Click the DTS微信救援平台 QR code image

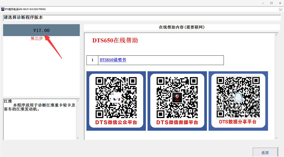(177, 101)
